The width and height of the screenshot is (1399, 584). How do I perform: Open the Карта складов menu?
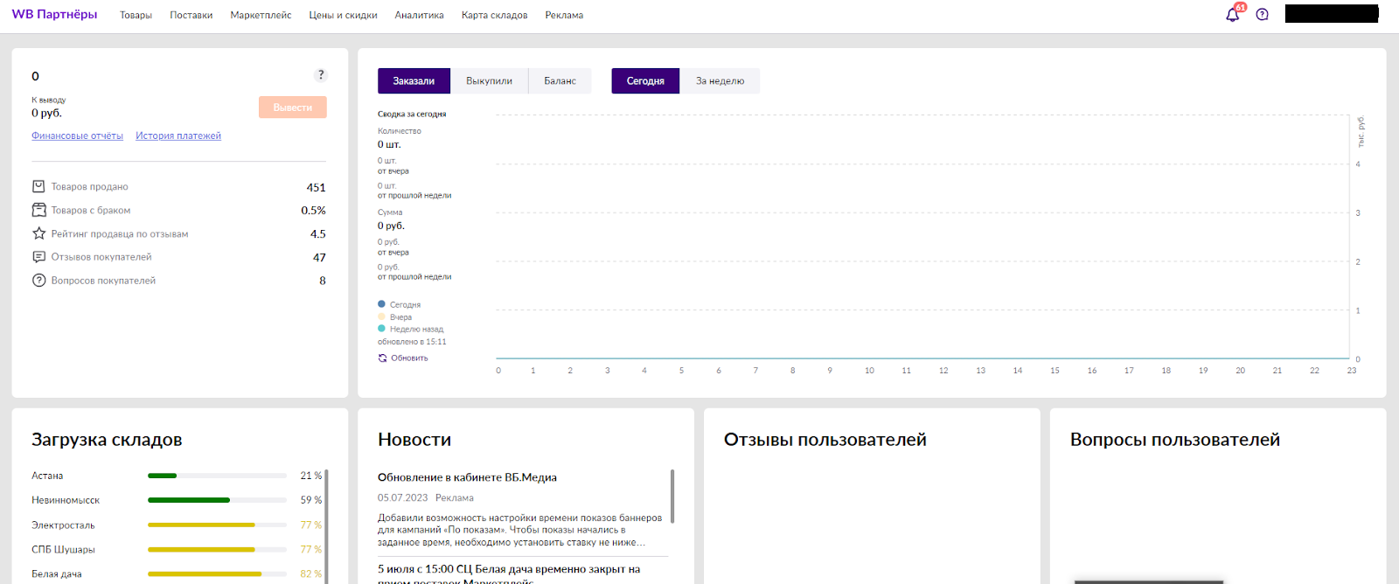click(x=494, y=16)
